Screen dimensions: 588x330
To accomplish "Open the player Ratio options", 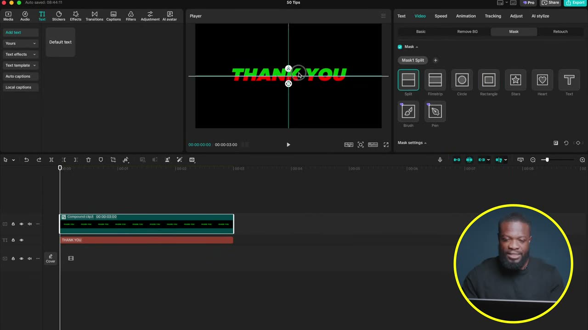I will coord(373,145).
